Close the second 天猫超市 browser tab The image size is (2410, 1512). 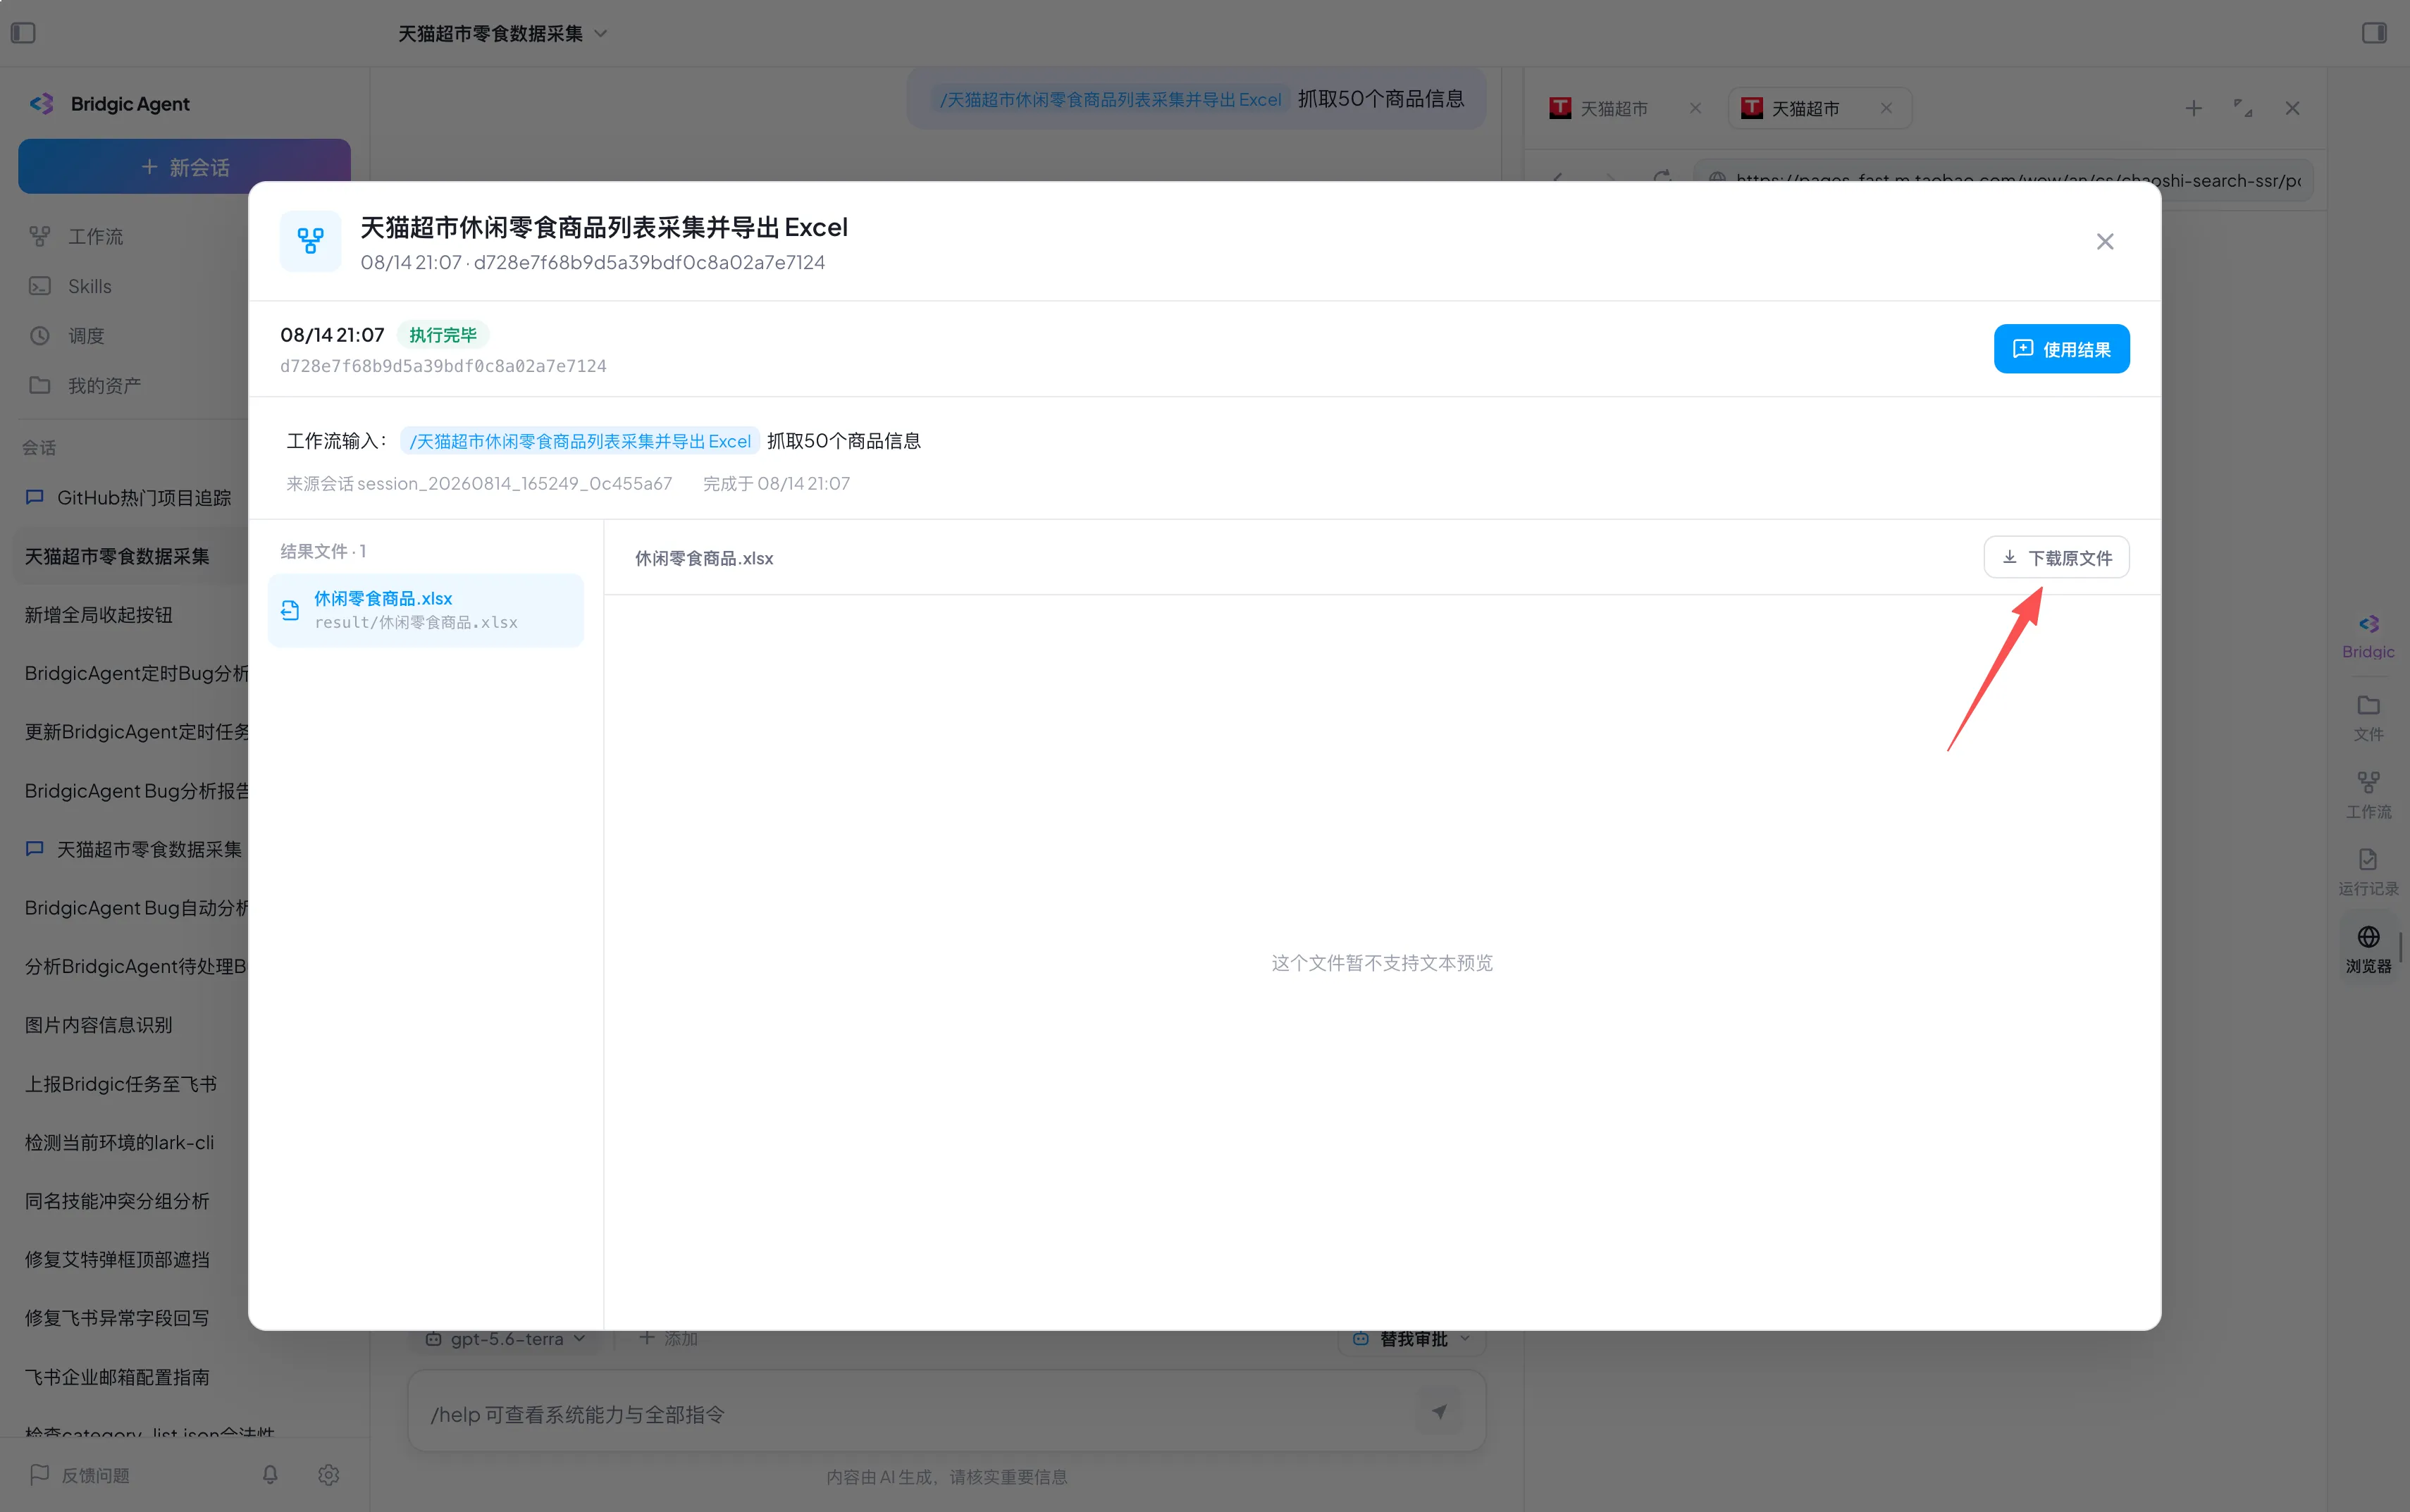pos(1886,108)
